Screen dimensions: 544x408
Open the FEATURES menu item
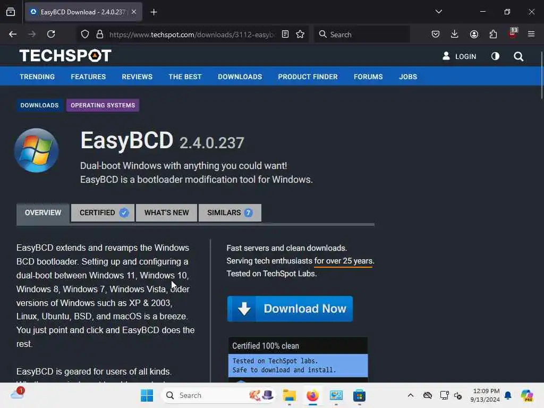[x=88, y=76]
